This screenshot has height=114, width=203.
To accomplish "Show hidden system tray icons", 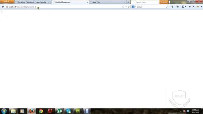I will [x=181, y=111].
